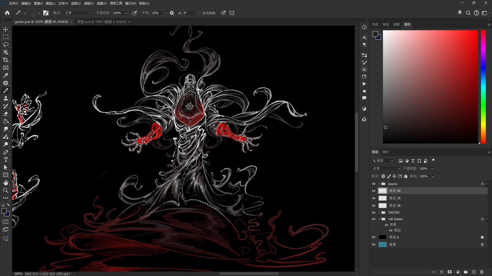Lock all layer attributes icon
This screenshot has height=276, width=492.
(x=405, y=176)
